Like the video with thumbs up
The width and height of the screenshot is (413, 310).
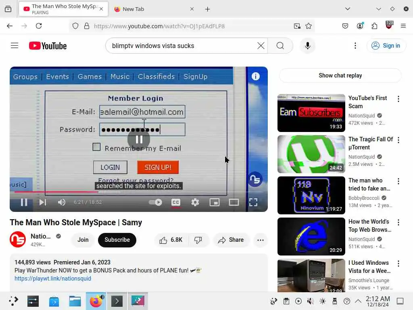point(171,240)
